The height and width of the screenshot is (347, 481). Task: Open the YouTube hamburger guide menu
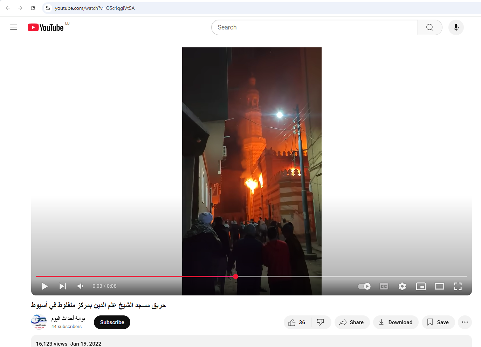[x=14, y=27]
